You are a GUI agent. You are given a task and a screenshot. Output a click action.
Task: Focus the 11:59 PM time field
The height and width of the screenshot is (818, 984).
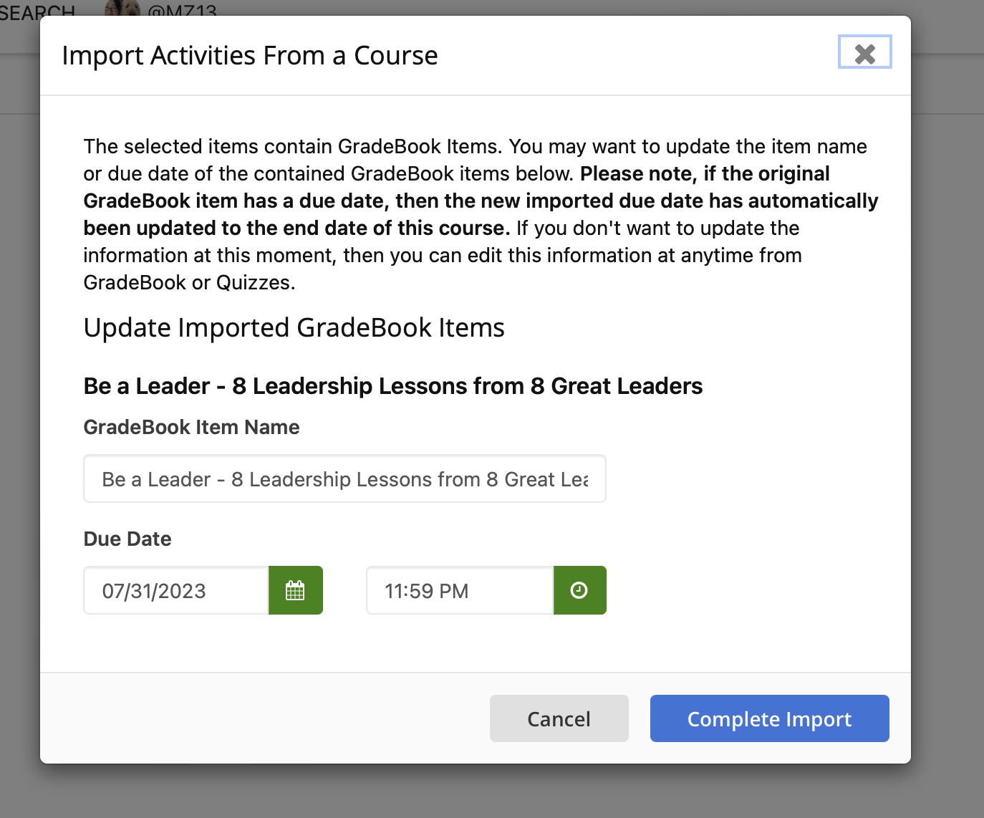click(460, 590)
